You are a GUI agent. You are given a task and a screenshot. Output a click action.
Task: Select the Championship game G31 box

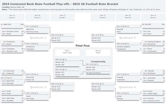(x=98, y=69)
